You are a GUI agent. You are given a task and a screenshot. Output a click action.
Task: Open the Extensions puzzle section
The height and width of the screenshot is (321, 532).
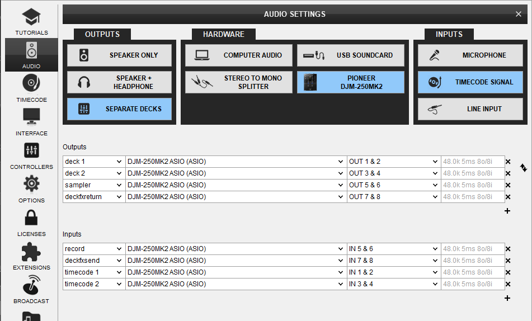[x=31, y=256]
